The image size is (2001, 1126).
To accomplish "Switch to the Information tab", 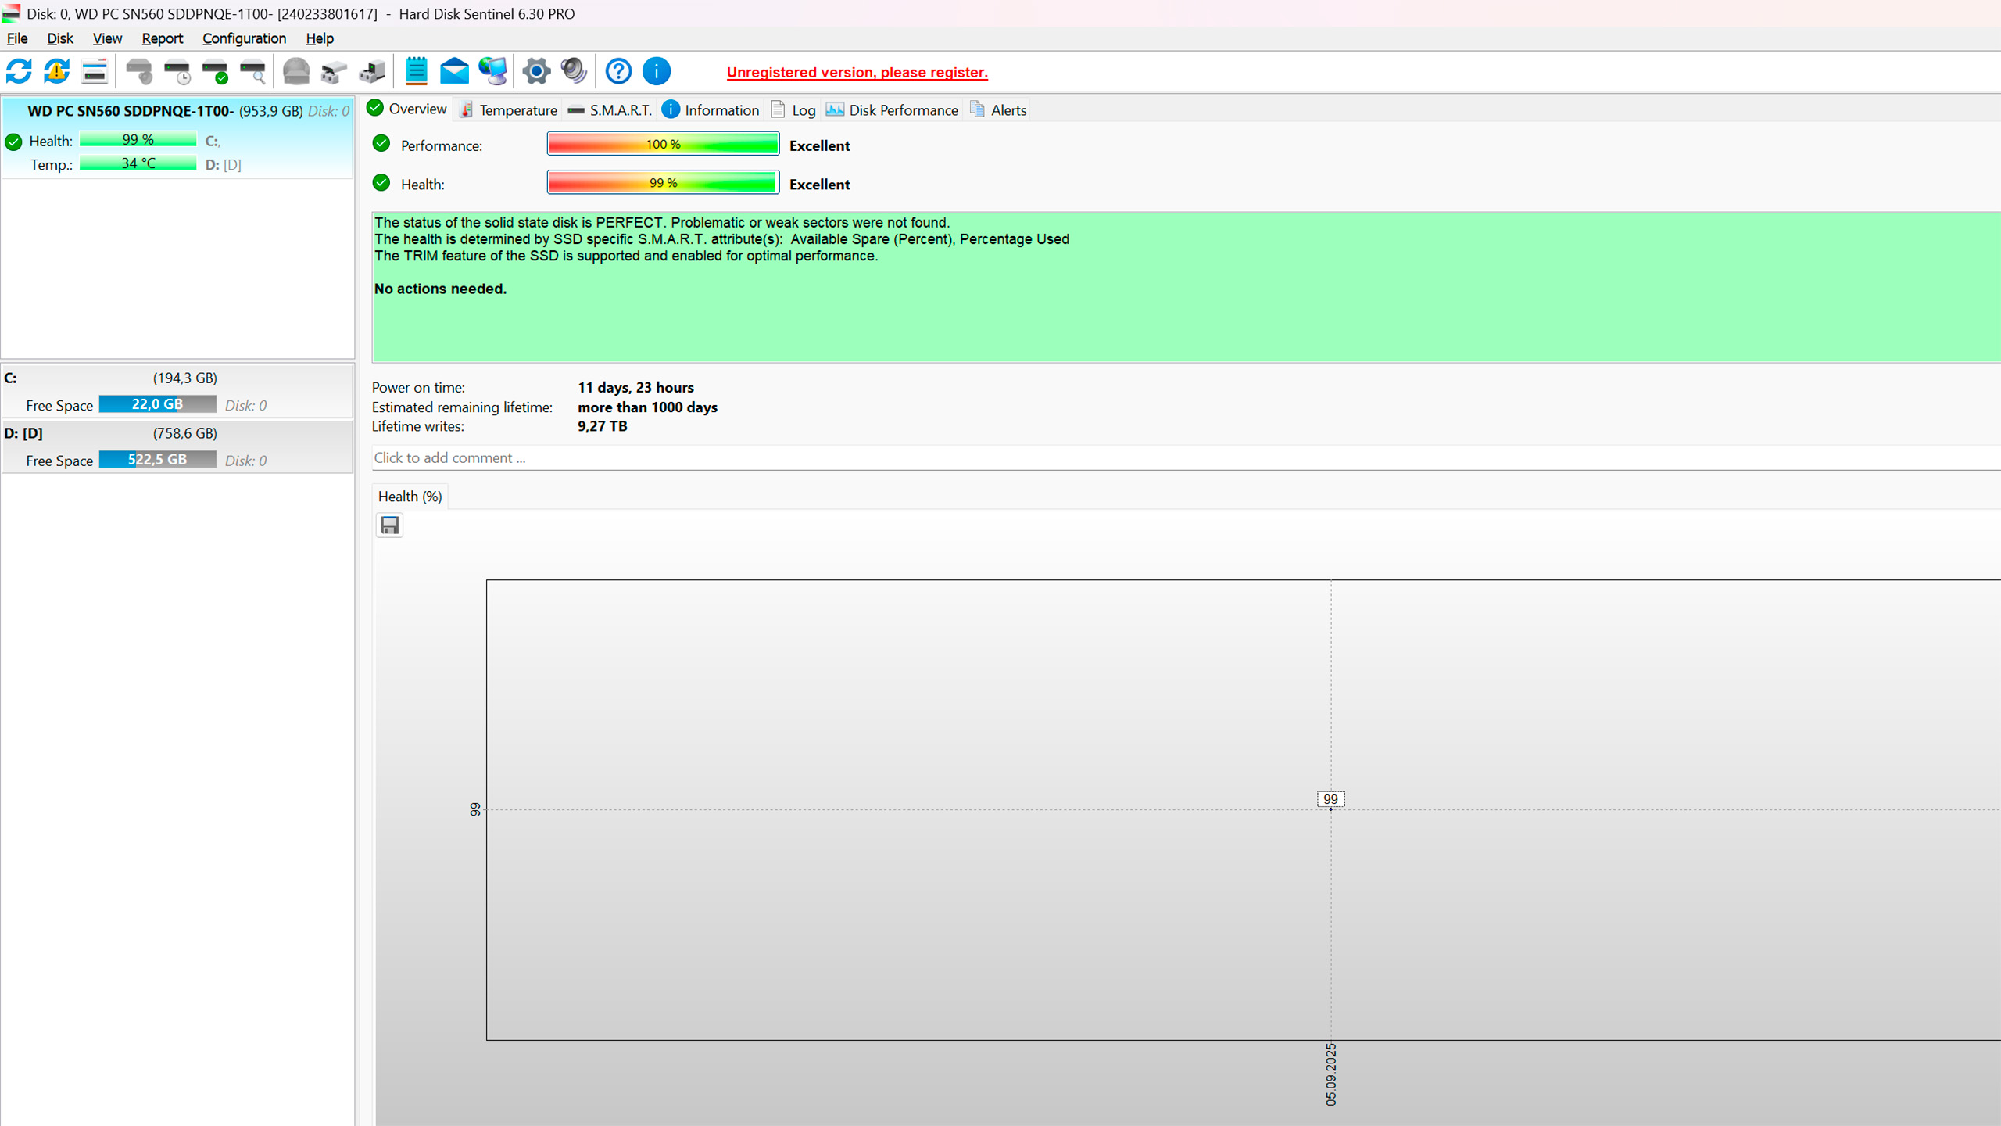I will (x=711, y=110).
